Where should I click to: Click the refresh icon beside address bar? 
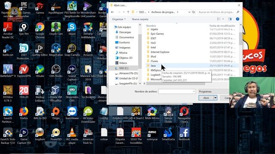193,12
